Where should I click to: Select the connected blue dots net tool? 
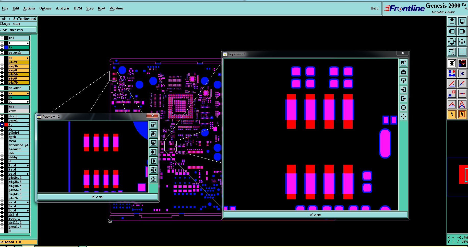click(x=452, y=73)
